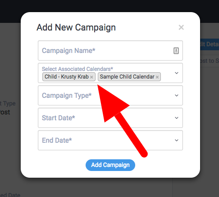Screen dimensions: 219x197
Task: Click the Campaign Type field label
Action: [x=67, y=96]
